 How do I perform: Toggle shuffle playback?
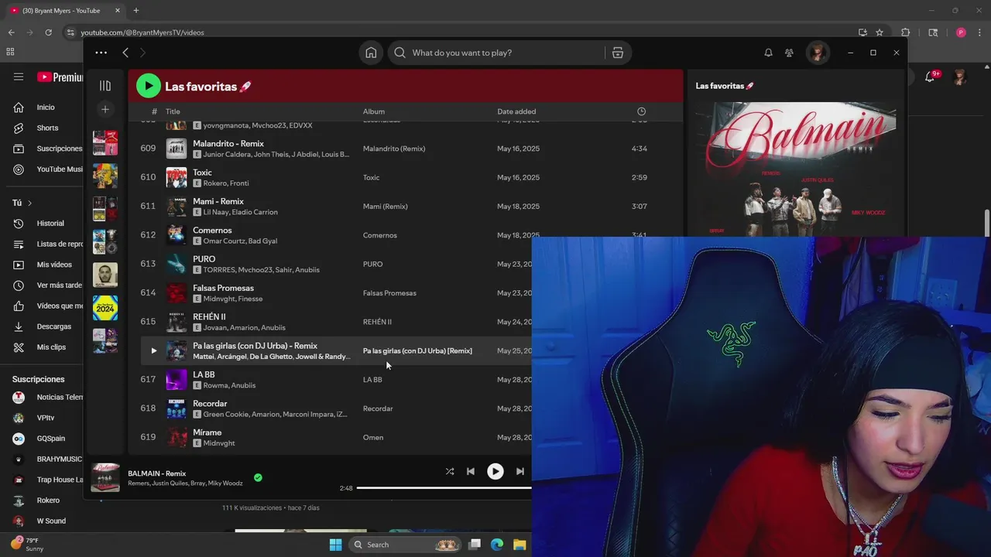coord(450,471)
